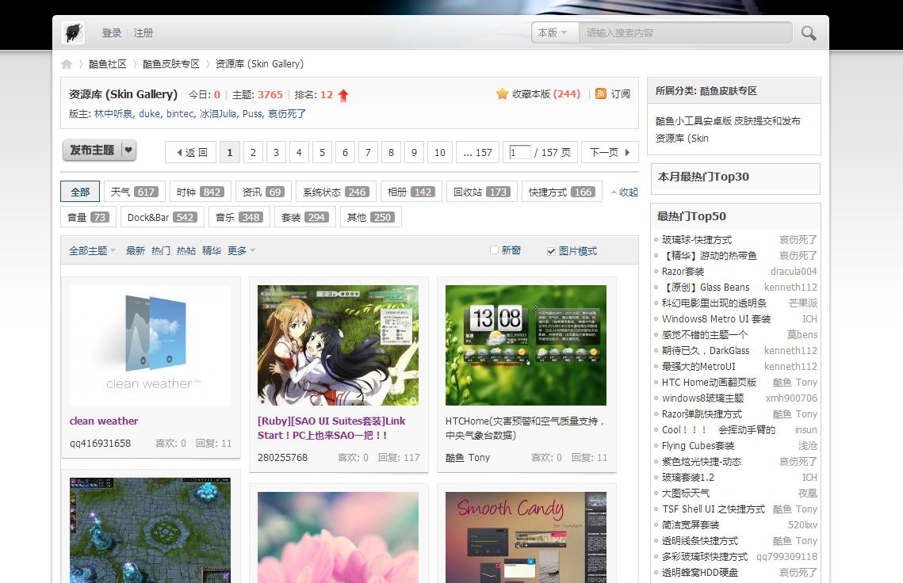Viewport: 903px width, 583px height.
Task: Open Windows8 Metro UI 套装 entry
Action: click(717, 319)
